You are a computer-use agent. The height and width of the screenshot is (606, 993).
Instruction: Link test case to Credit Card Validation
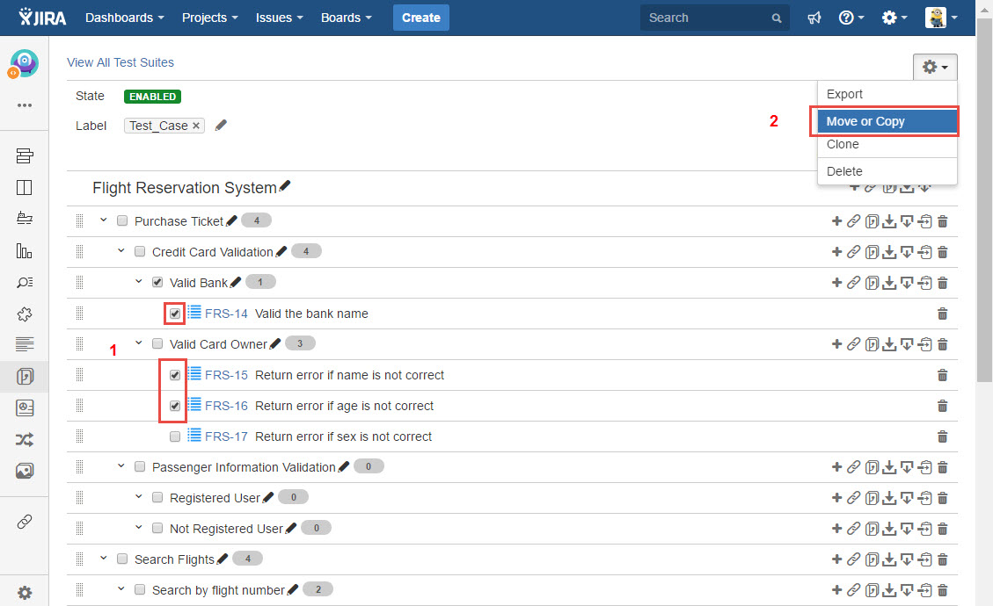[x=854, y=252]
